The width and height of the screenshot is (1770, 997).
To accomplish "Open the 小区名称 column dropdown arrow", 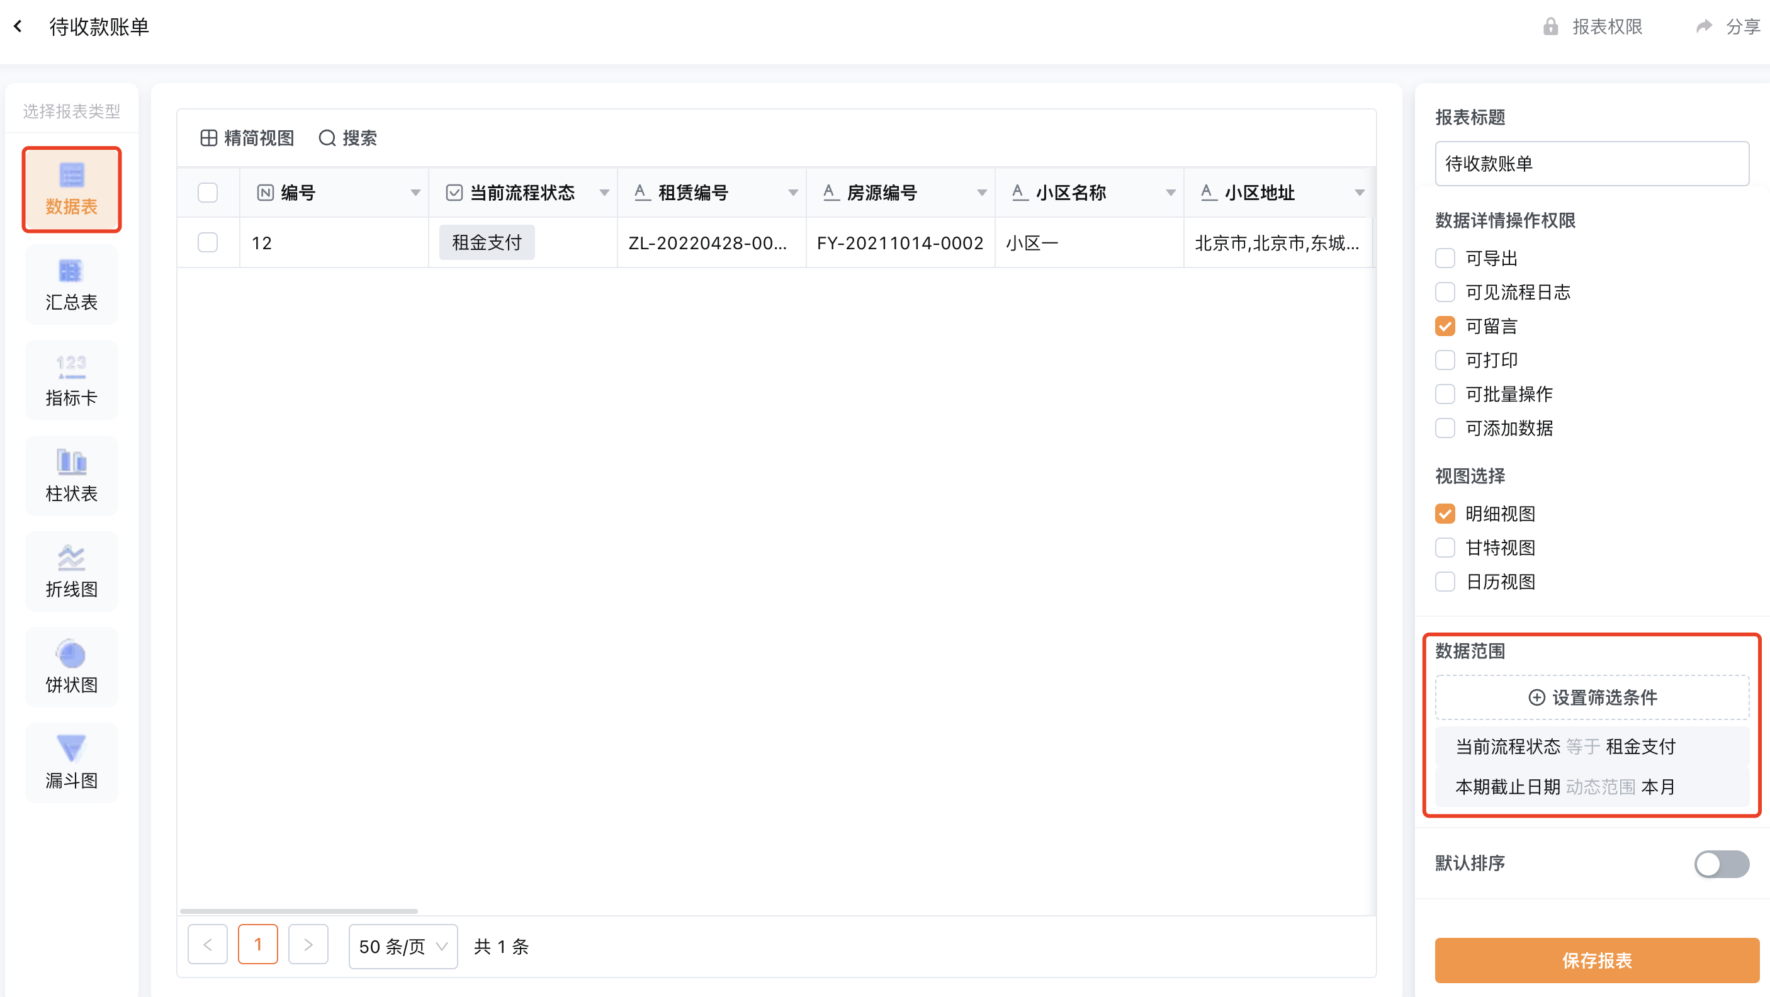I will pyautogui.click(x=1171, y=193).
